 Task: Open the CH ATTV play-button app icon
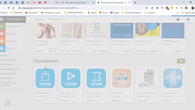pyautogui.click(x=71, y=78)
